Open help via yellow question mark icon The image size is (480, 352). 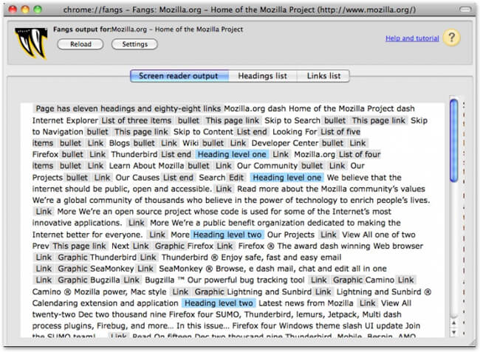[x=451, y=38]
